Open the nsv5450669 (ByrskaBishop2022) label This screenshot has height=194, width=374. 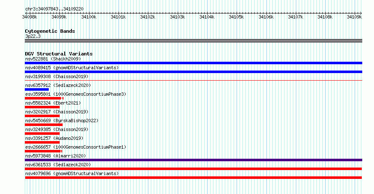click(x=62, y=121)
